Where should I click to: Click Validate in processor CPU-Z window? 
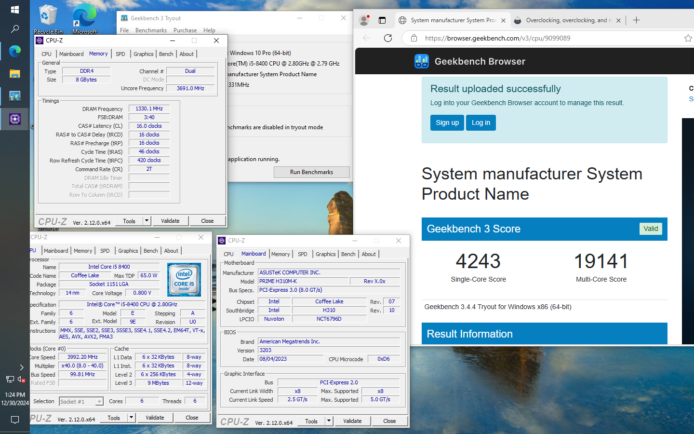coord(155,418)
